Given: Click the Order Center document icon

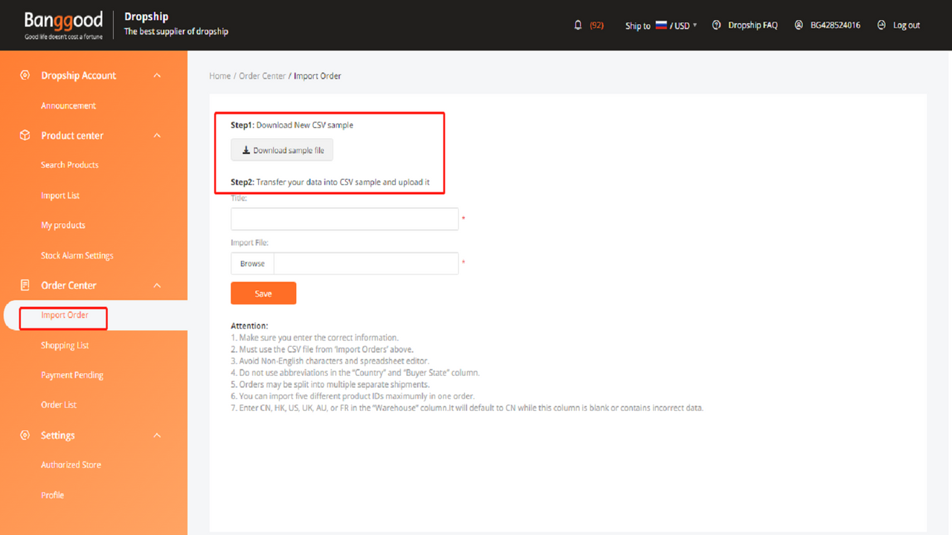Looking at the screenshot, I should 25,285.
